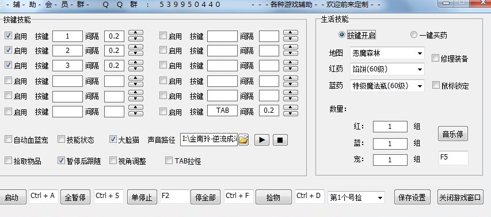Focus the Ctrl + F hotkey field
The height and width of the screenshot is (217, 491).
point(239,196)
